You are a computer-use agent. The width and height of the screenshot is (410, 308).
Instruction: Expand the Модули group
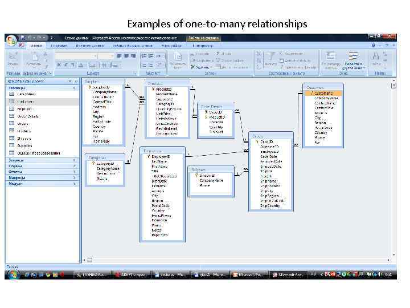[74, 184]
